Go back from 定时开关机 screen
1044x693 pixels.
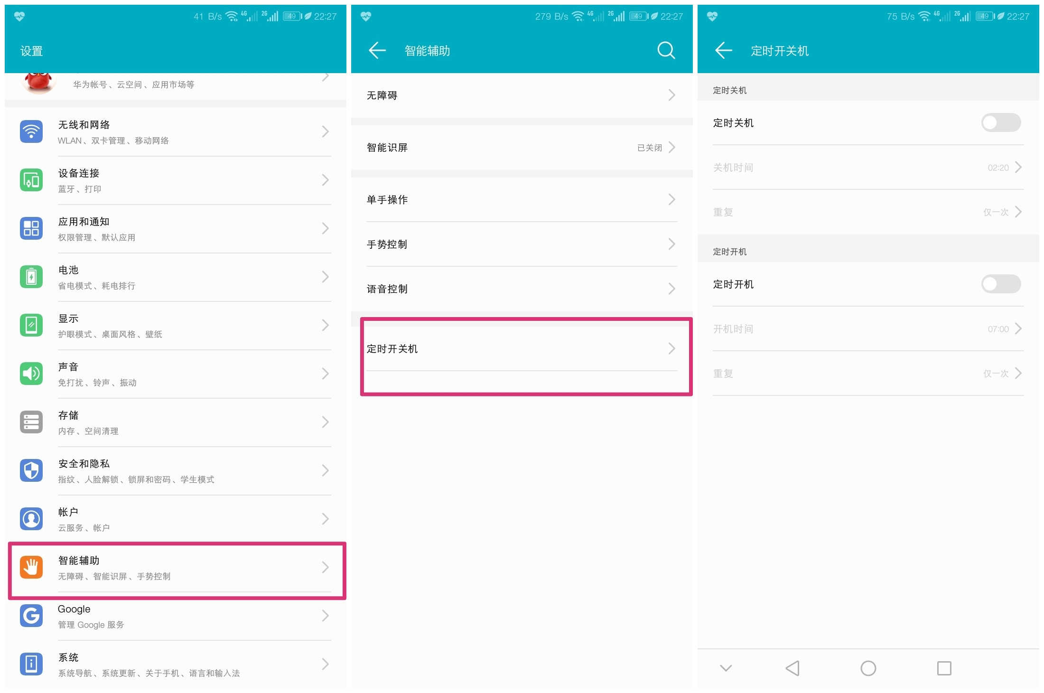(723, 50)
